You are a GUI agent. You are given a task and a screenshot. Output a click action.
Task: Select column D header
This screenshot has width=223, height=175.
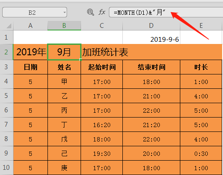point(151,26)
